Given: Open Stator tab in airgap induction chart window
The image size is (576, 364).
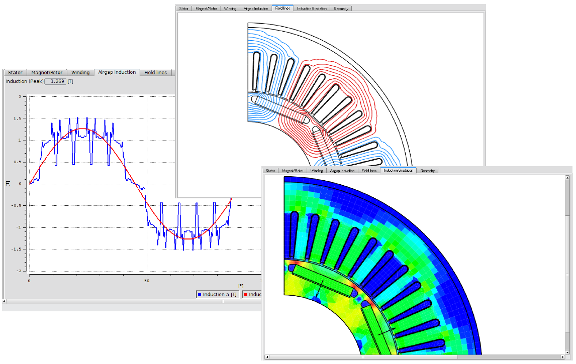Looking at the screenshot, I should point(15,73).
